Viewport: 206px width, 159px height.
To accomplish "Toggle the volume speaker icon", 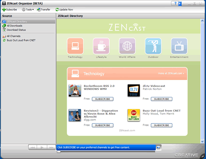I will (158, 147).
